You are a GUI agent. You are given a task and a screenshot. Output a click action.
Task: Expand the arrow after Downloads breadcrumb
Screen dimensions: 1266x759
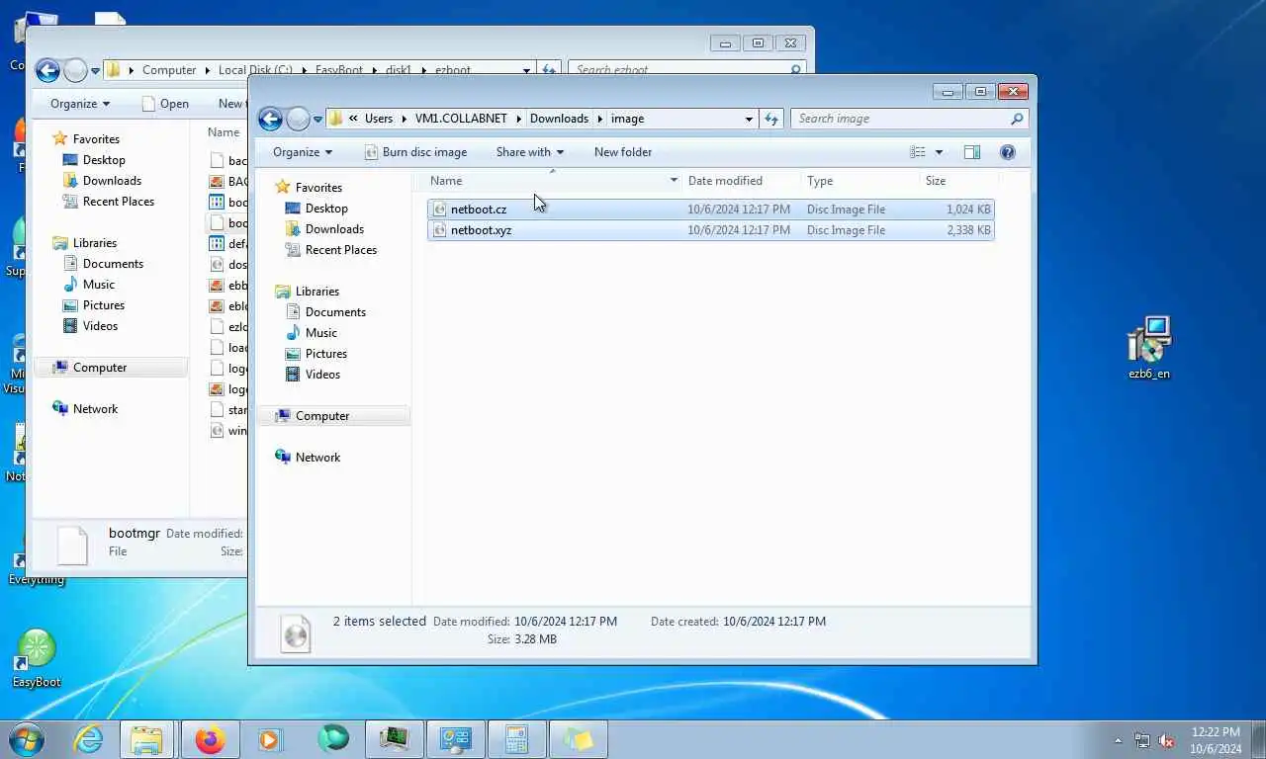[599, 119]
